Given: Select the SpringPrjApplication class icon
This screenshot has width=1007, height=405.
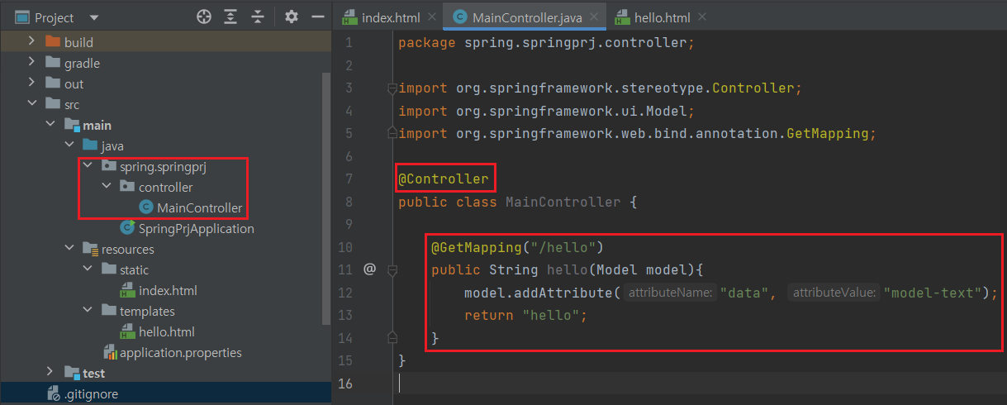Looking at the screenshot, I should point(127,228).
